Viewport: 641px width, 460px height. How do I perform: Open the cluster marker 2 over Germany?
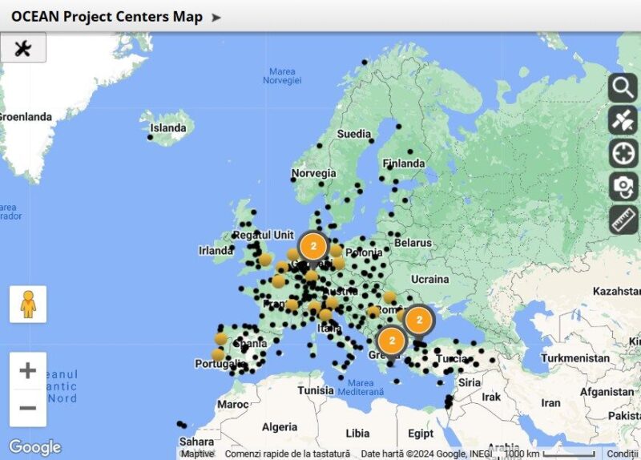pos(313,246)
